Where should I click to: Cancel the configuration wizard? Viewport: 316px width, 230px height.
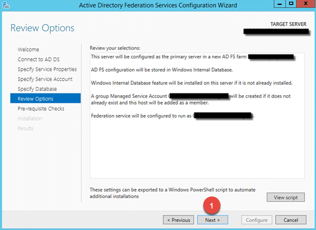coord(291,220)
